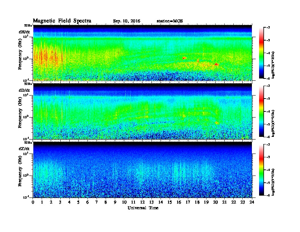Click hour 6 tick label on time axis
The image size is (300, 232).
pyautogui.click(x=87, y=202)
